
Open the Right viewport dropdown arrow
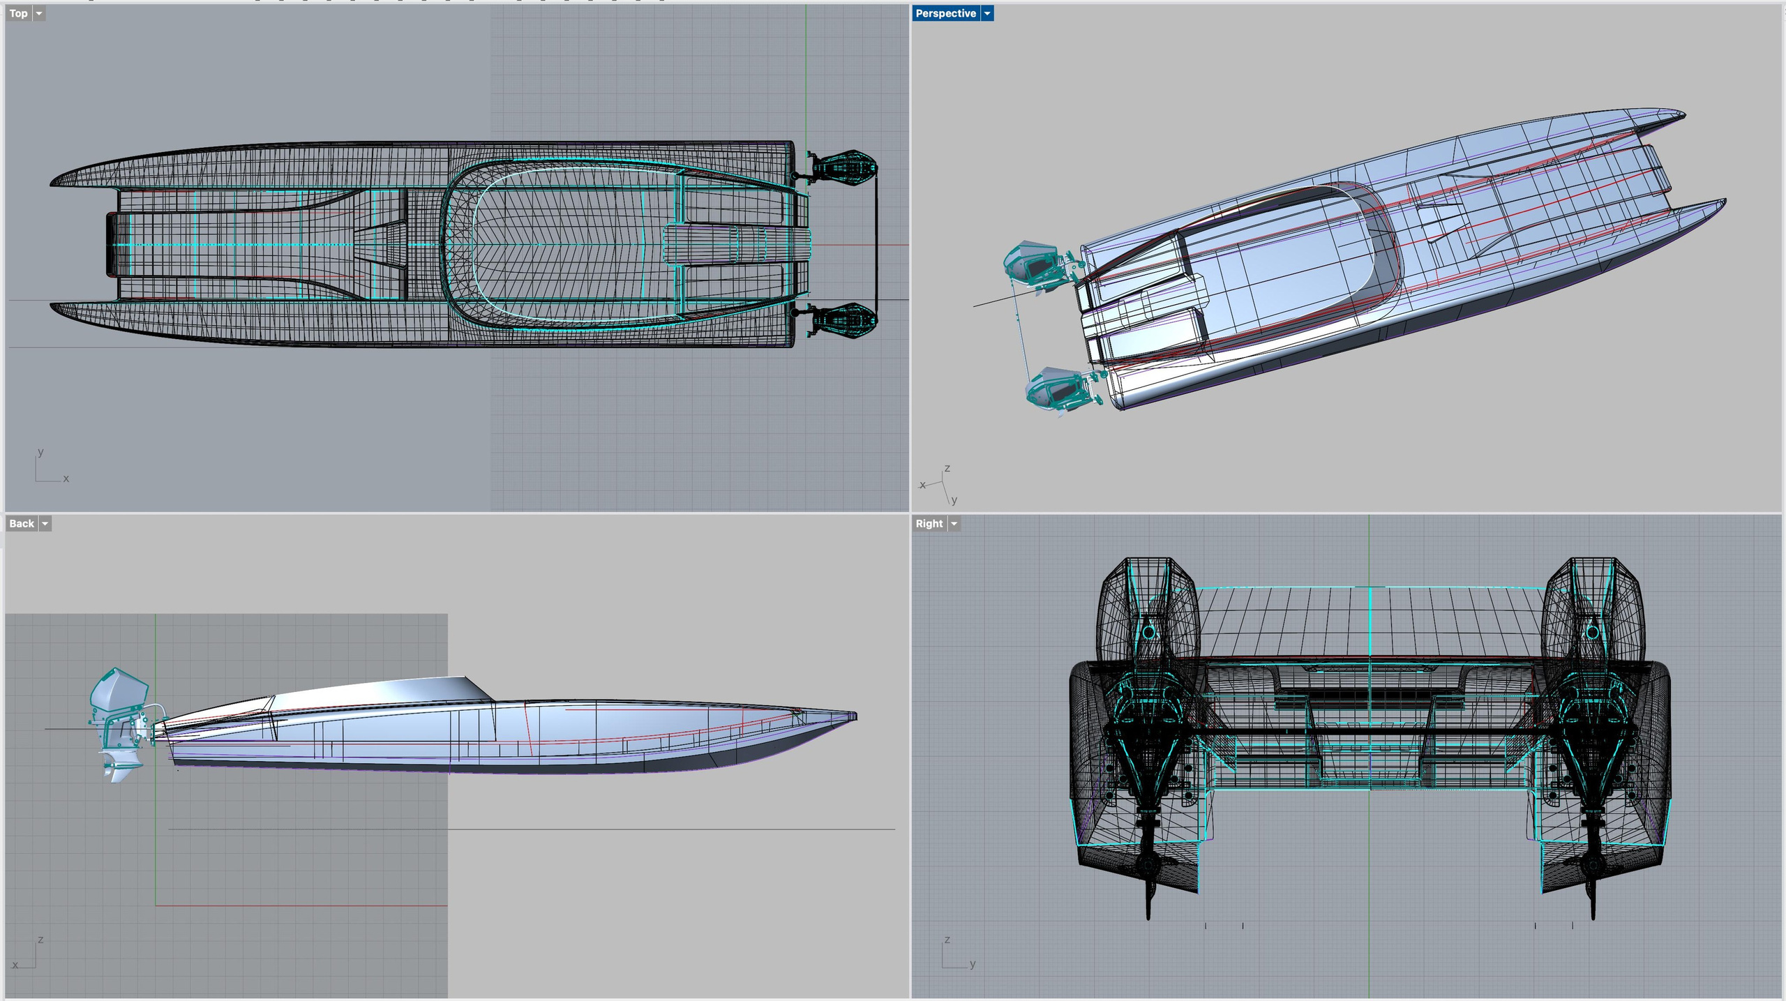(x=954, y=523)
